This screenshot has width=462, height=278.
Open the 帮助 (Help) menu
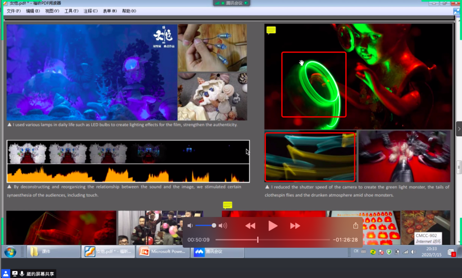tap(129, 11)
